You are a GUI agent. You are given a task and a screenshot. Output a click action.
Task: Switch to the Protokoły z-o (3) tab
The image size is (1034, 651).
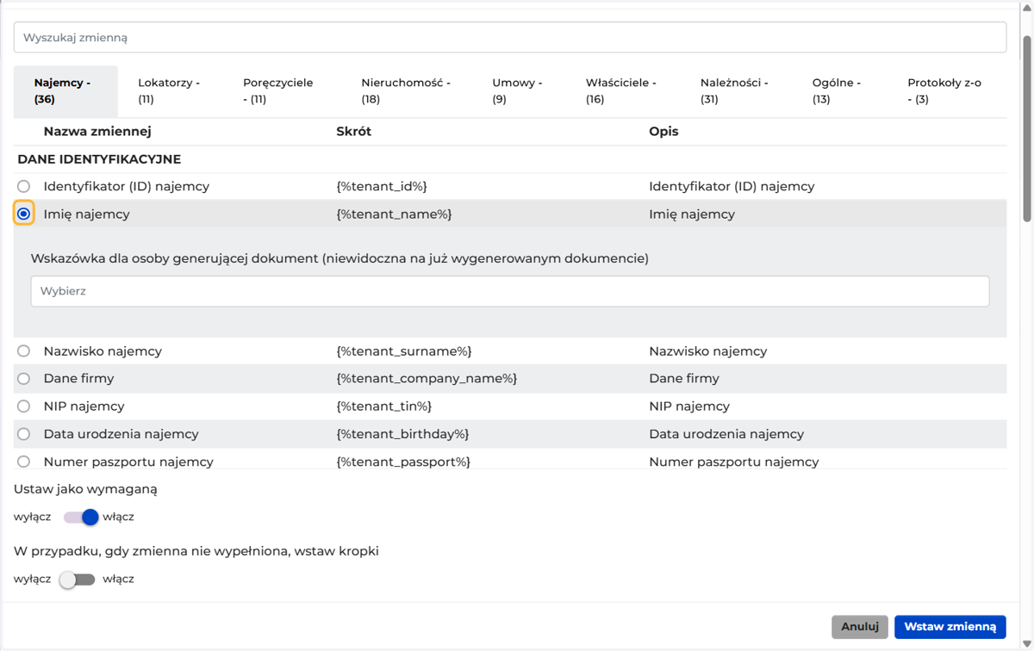coord(945,91)
